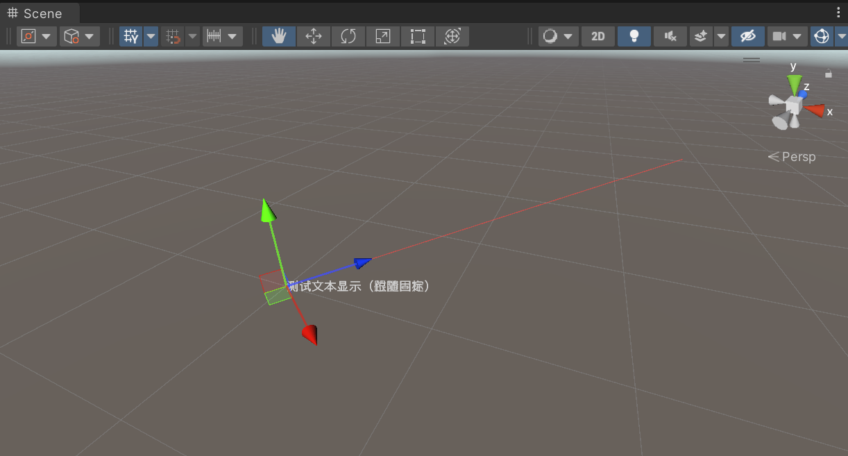Click the green plane handle of move gizmo

coord(278,295)
